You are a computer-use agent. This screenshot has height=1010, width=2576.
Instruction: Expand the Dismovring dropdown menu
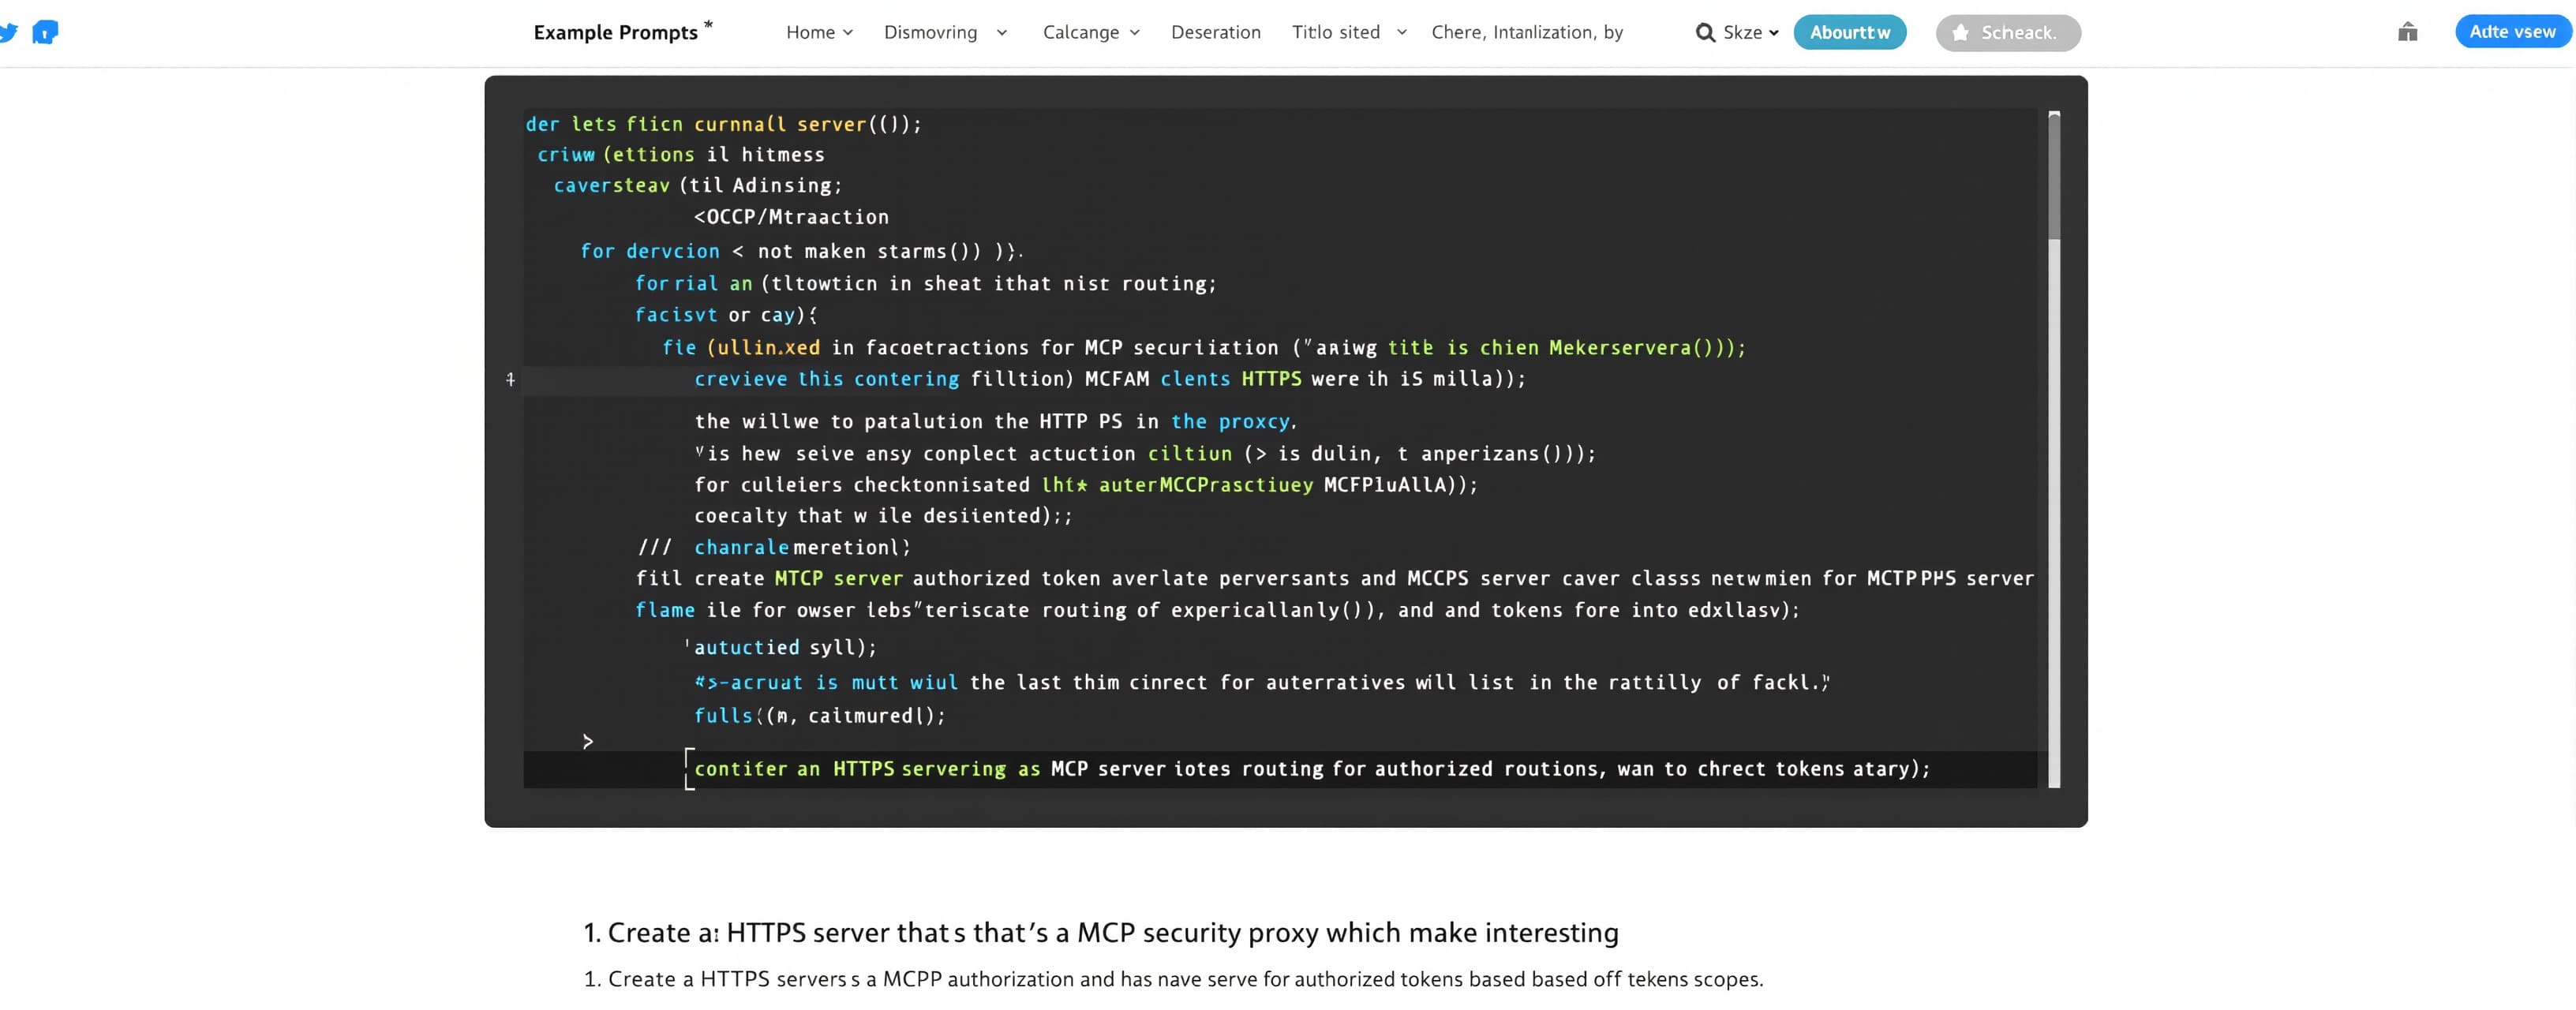pyautogui.click(x=945, y=32)
